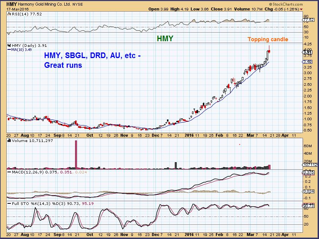Screen dimensions: 319x239
Task: Click the candlestick icon beside HMY (Daily)
Action: point(9,45)
